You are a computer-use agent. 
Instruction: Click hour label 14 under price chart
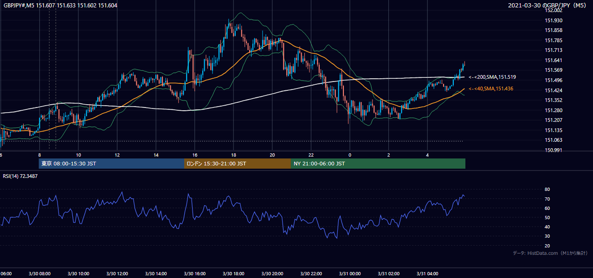[156, 155]
